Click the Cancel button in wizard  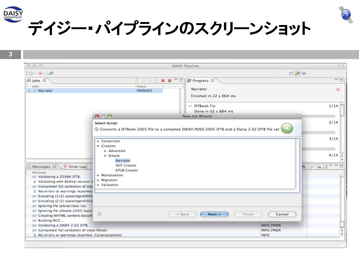[x=282, y=214]
